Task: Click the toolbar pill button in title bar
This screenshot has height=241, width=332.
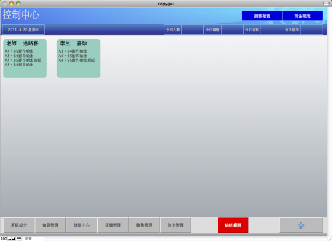Action: point(326,4)
